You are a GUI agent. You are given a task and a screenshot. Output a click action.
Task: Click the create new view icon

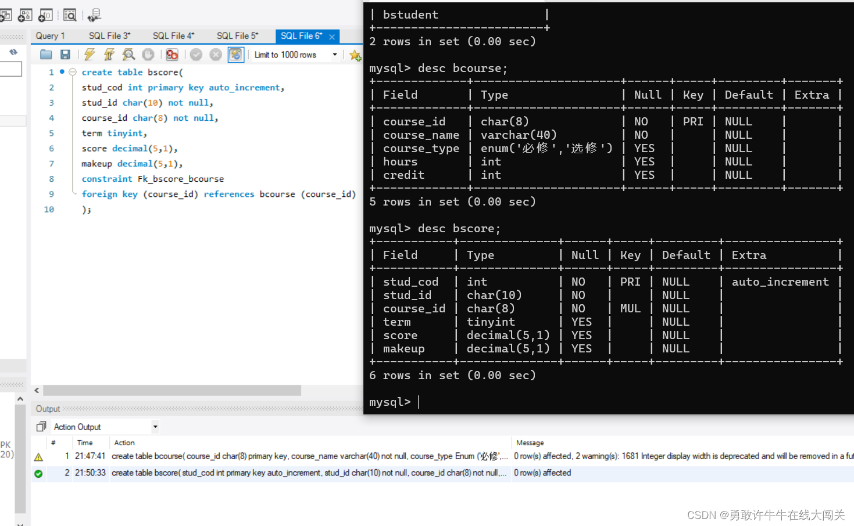point(5,15)
